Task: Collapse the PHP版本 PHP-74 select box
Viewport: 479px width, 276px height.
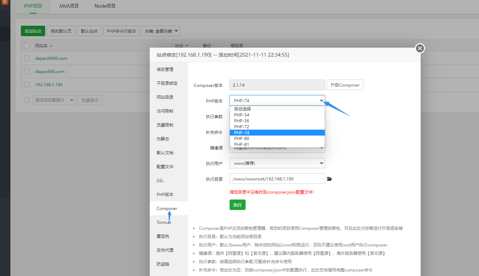Action: pos(277,100)
